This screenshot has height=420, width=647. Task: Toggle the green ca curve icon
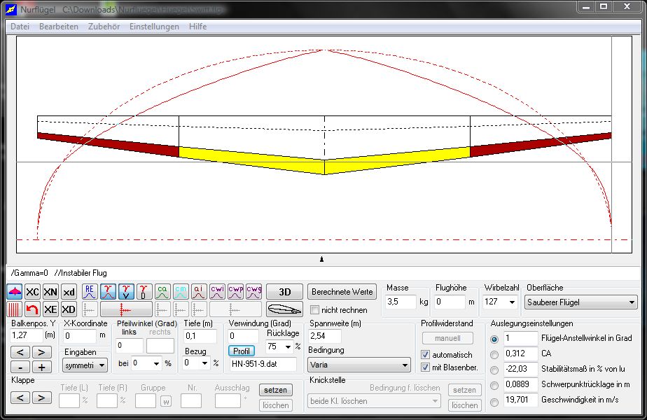pyautogui.click(x=163, y=292)
